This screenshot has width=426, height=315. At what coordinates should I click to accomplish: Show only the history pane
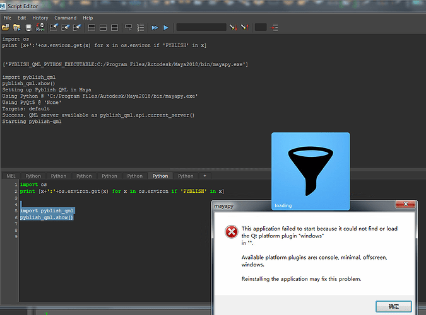92,27
